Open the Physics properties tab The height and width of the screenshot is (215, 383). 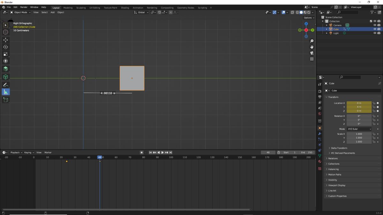(320, 145)
